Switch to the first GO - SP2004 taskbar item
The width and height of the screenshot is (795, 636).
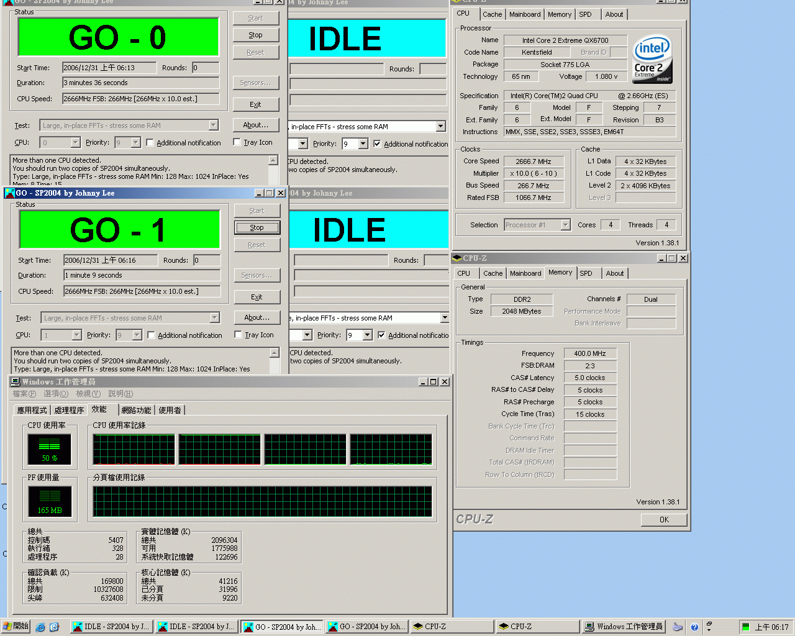pyautogui.click(x=281, y=627)
